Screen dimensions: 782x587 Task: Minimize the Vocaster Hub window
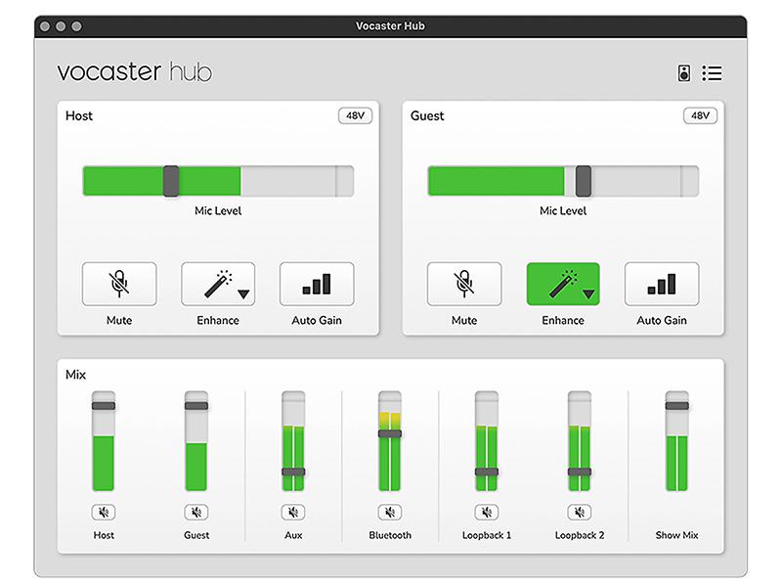point(61,26)
